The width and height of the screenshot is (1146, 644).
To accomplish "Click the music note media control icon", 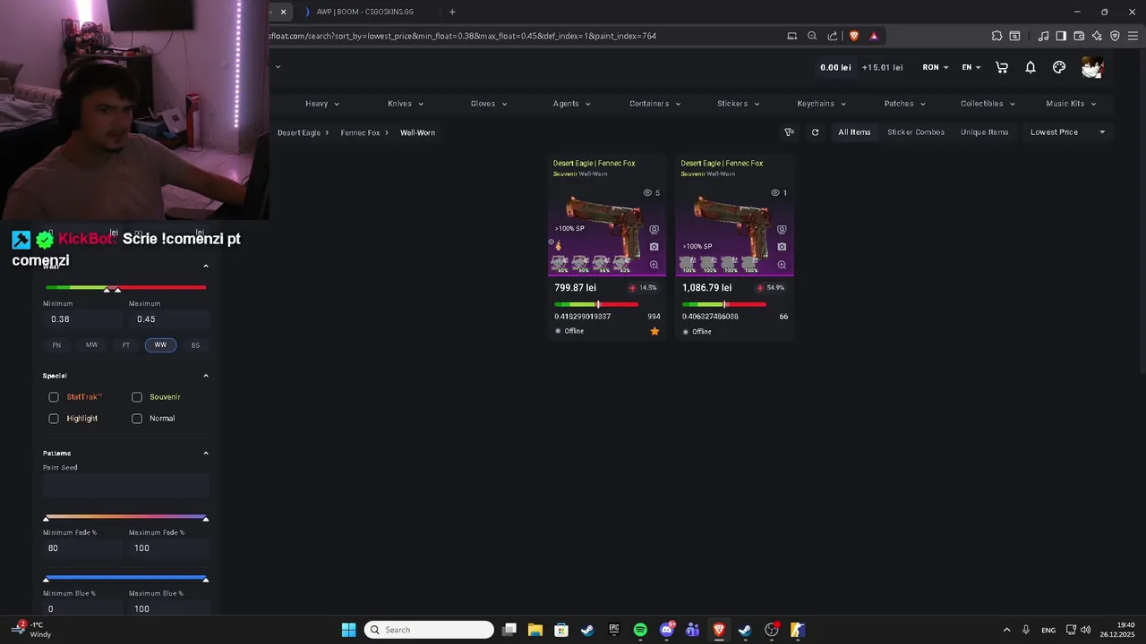I will (x=1043, y=36).
